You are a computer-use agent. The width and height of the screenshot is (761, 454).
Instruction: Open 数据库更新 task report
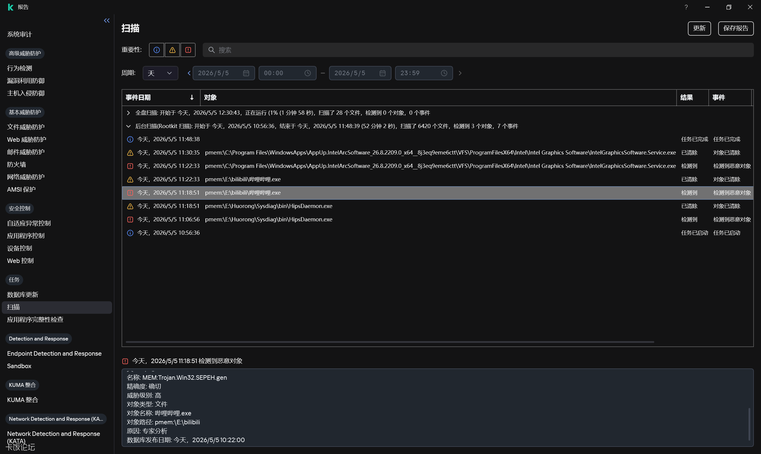(23, 295)
